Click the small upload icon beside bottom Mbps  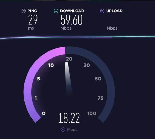(63, 130)
